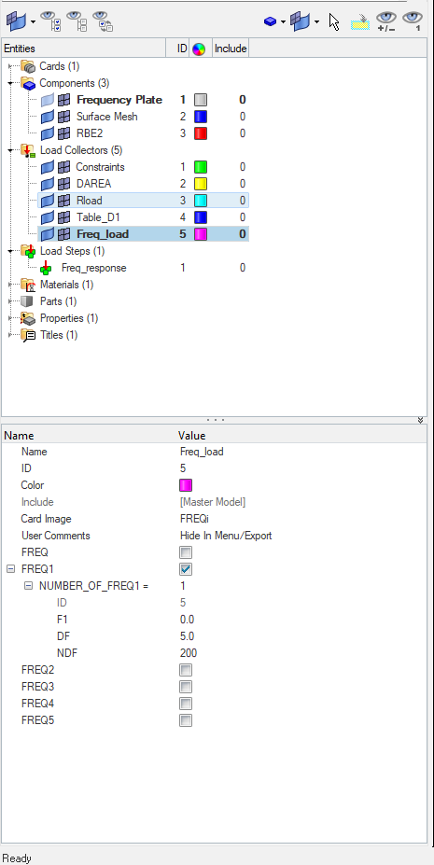Screen dimensions: 434x865
Task: Click the Entities column header
Action: 84,49
